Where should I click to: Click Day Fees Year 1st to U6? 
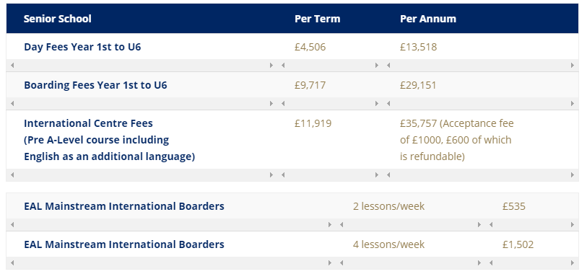point(82,47)
